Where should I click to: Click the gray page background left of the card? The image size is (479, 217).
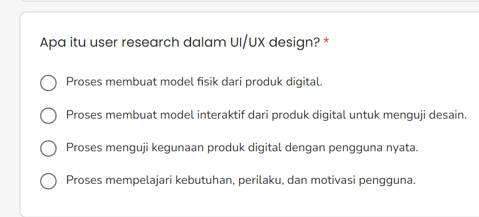(9, 116)
